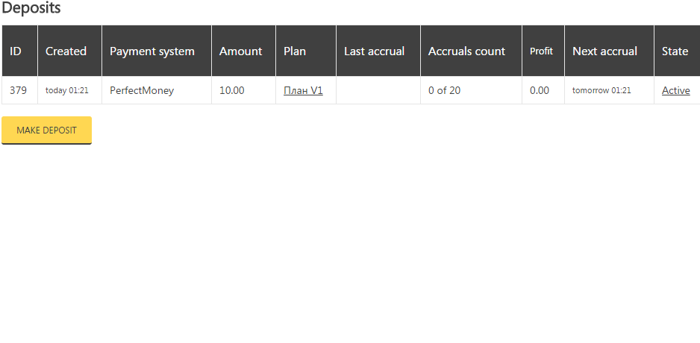
Task: Click the Amount column header
Action: [240, 51]
